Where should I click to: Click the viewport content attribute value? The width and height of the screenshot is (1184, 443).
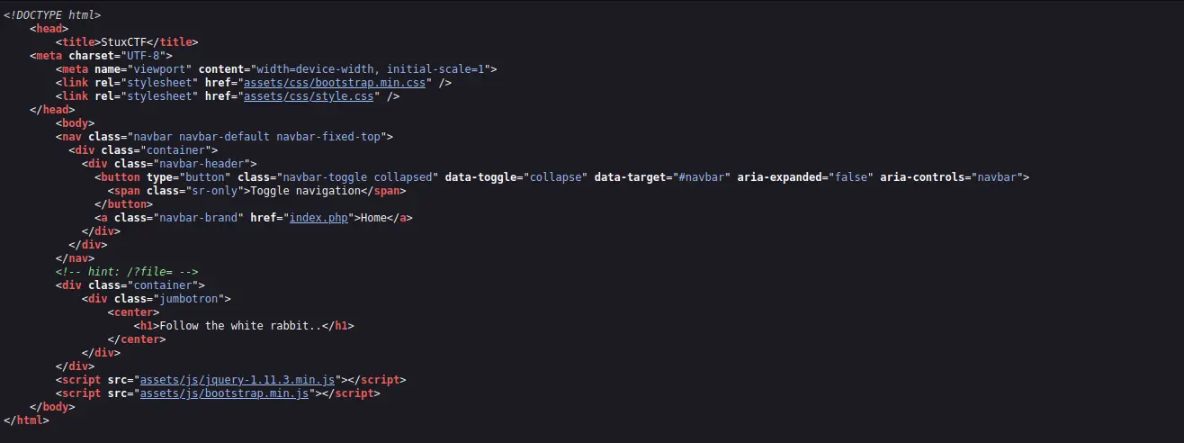372,69
